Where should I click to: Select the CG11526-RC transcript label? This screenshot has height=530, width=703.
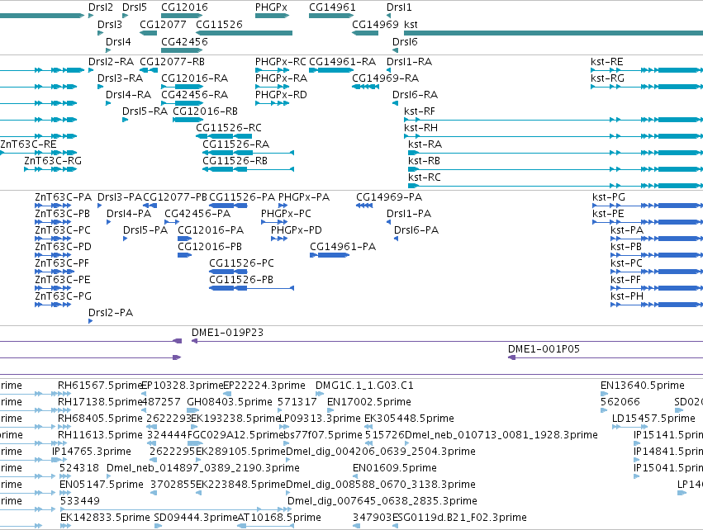point(229,128)
